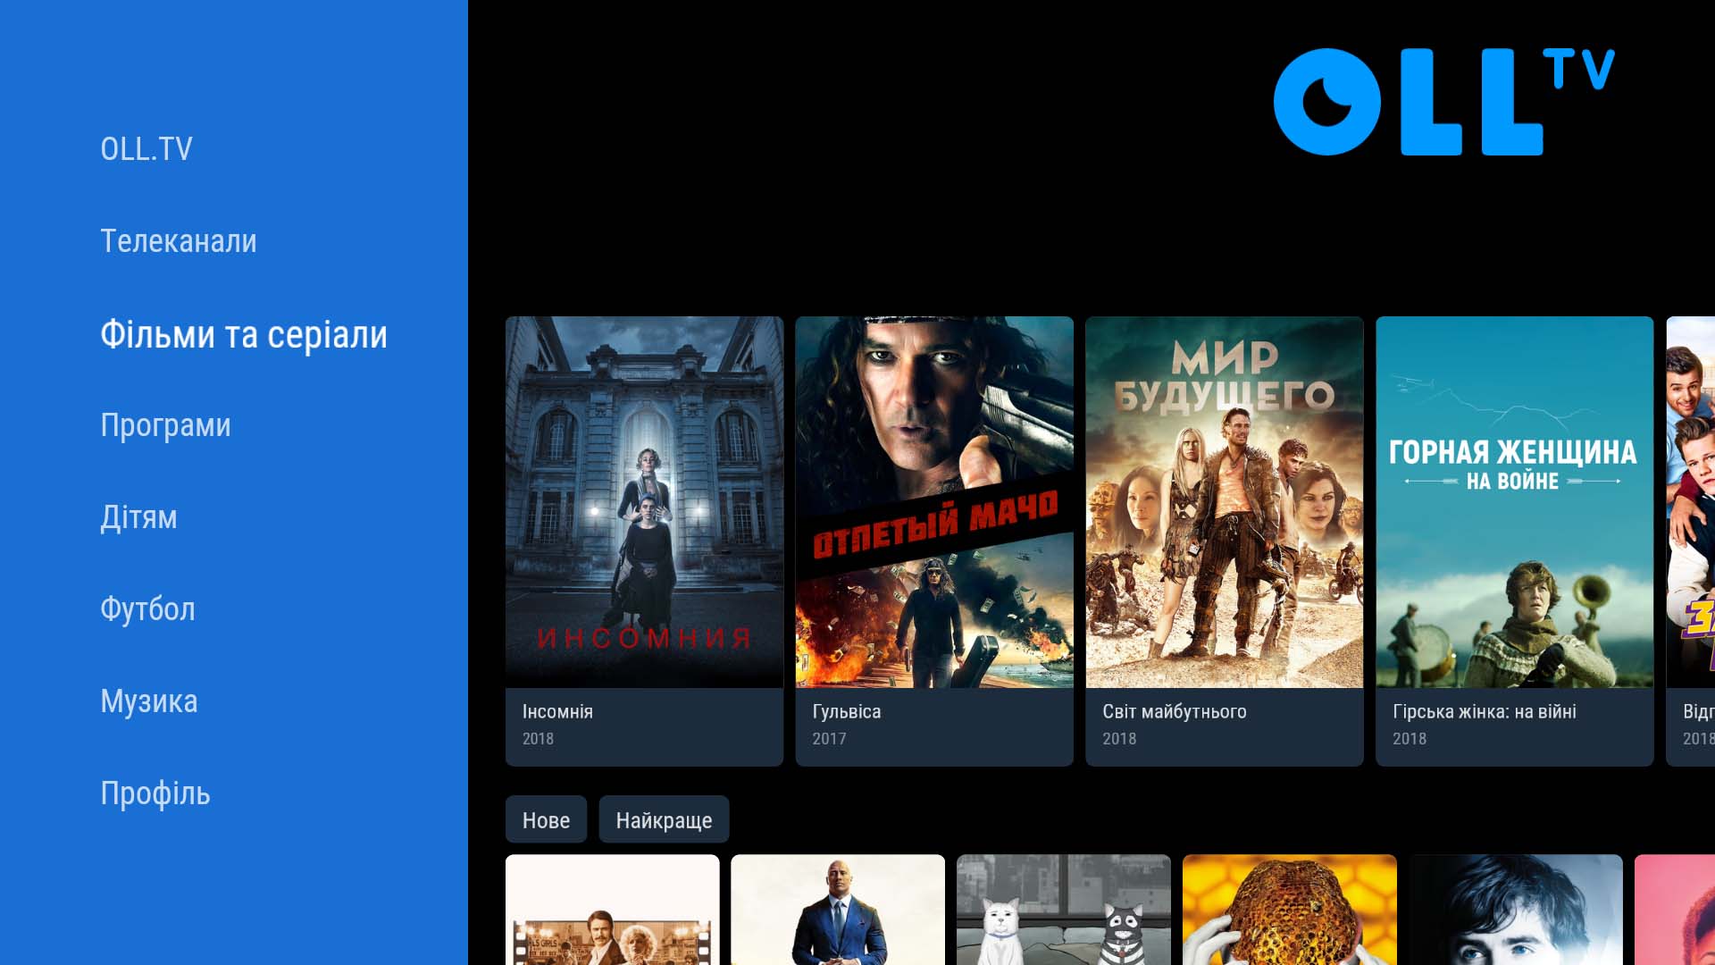Screen dimensions: 1715x965
Task: Open thumbnail with man and blonde woman
Action: [613, 910]
